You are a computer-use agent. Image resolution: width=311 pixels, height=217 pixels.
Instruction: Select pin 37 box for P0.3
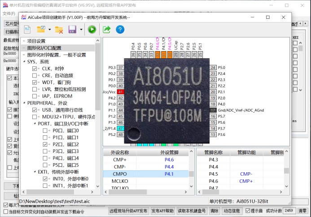tap(120, 68)
